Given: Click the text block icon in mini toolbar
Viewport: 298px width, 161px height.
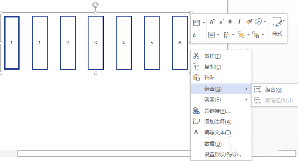Looking at the screenshot, I should [x=196, y=23].
